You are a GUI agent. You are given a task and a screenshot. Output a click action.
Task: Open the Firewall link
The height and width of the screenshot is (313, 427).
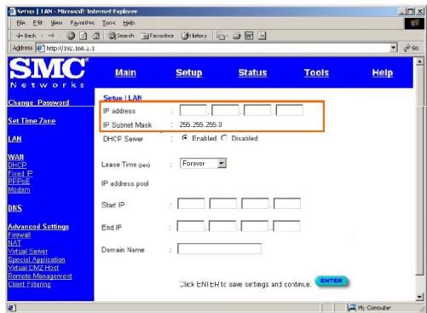coord(20,235)
